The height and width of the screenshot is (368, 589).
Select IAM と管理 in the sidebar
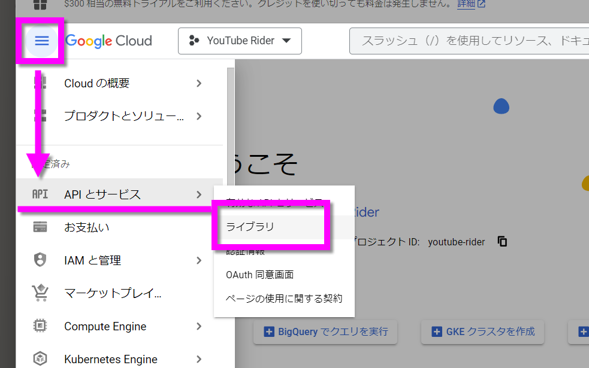(119, 260)
